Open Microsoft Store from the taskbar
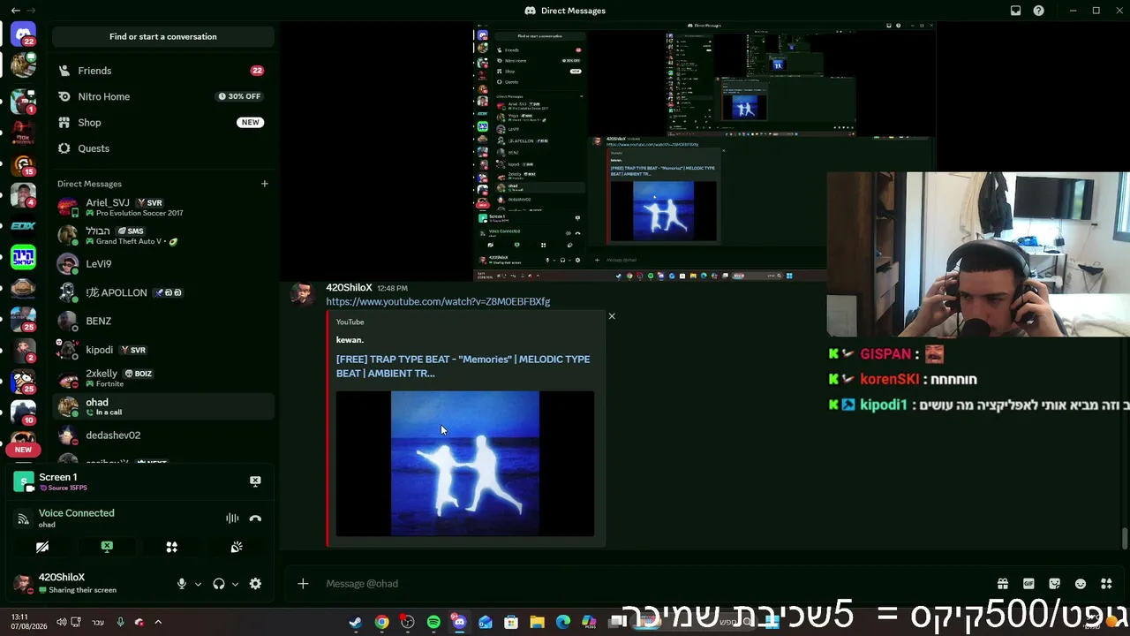The width and height of the screenshot is (1130, 636). coord(511,623)
